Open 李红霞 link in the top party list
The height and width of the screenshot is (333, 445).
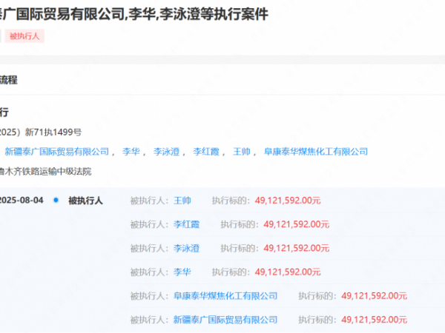click(207, 152)
